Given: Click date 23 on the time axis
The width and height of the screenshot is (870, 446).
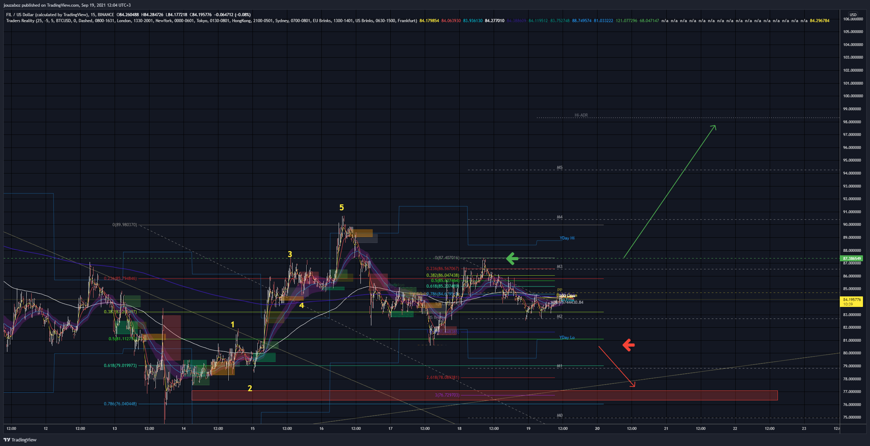Looking at the screenshot, I should pyautogui.click(x=804, y=428).
